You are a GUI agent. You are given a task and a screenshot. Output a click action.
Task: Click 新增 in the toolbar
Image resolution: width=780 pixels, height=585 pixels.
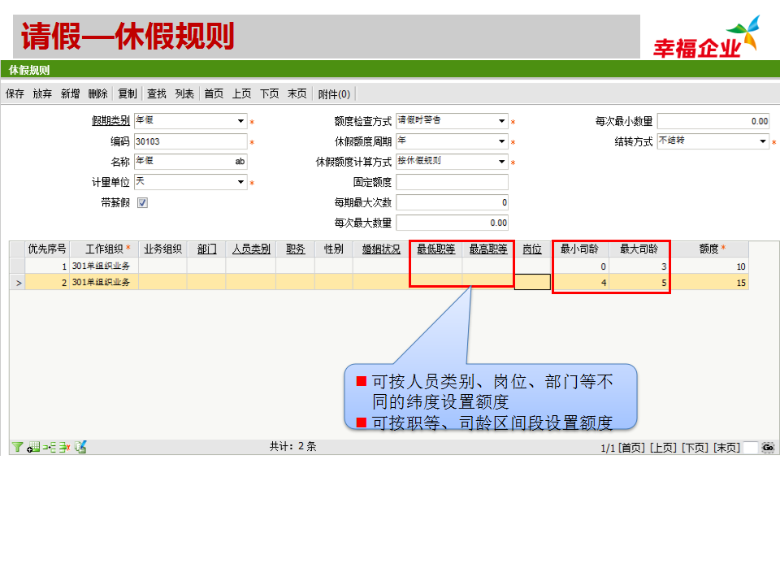pyautogui.click(x=71, y=94)
